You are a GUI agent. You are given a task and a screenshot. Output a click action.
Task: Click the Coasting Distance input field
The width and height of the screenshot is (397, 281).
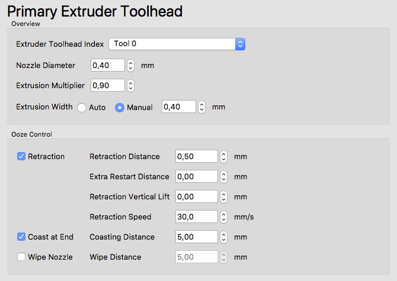[x=197, y=237]
